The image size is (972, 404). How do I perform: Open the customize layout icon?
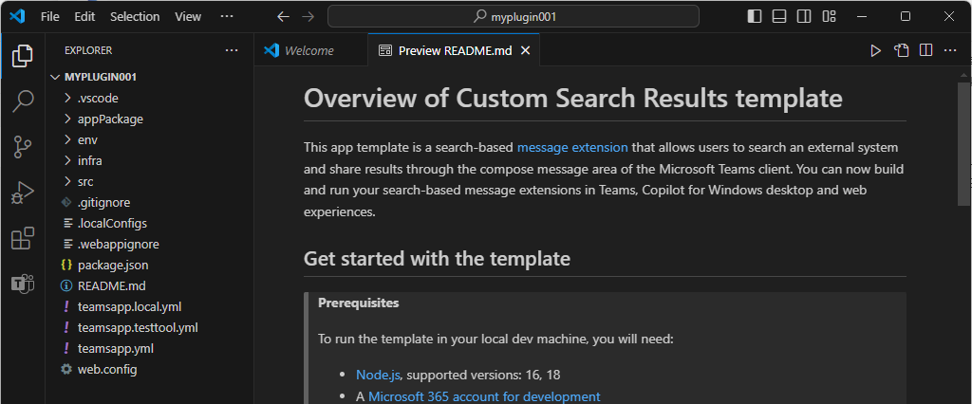[x=829, y=17]
